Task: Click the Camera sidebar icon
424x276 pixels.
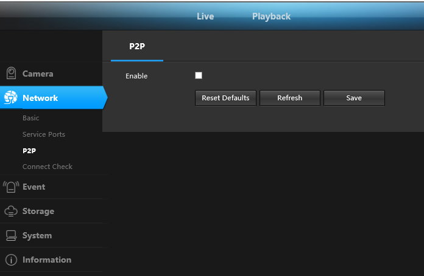Action: click(x=11, y=73)
